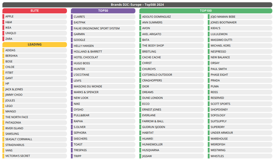Select CLAIRE'S in the Top50 list
Viewport: 275px width, 161px height.
tap(103, 17)
